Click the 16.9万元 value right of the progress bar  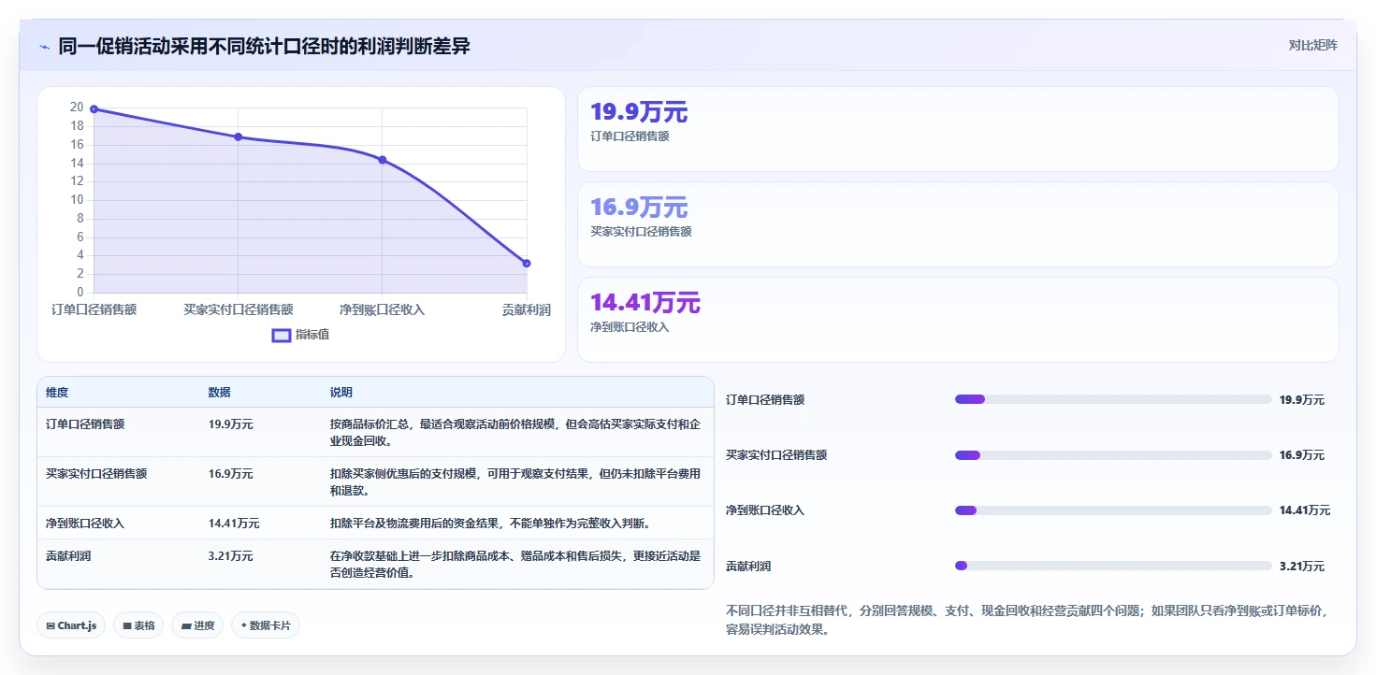point(1302,455)
